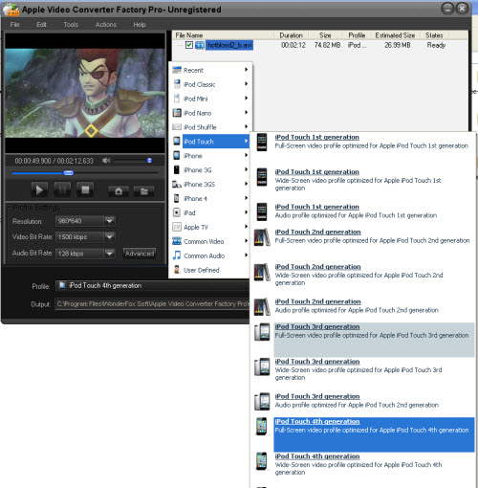Click device icon for 4th generation Wide-Screen profile
The width and height of the screenshot is (478, 488).
262,461
